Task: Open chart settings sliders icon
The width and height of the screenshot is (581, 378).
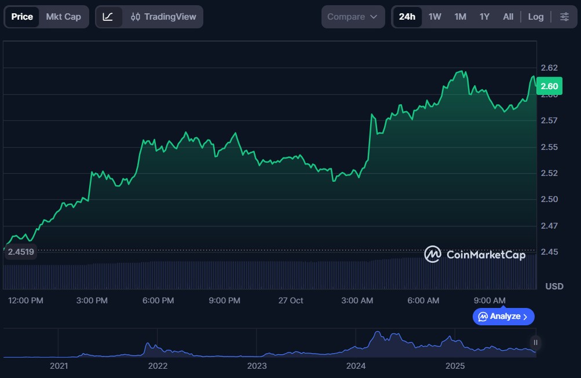Action: (564, 17)
